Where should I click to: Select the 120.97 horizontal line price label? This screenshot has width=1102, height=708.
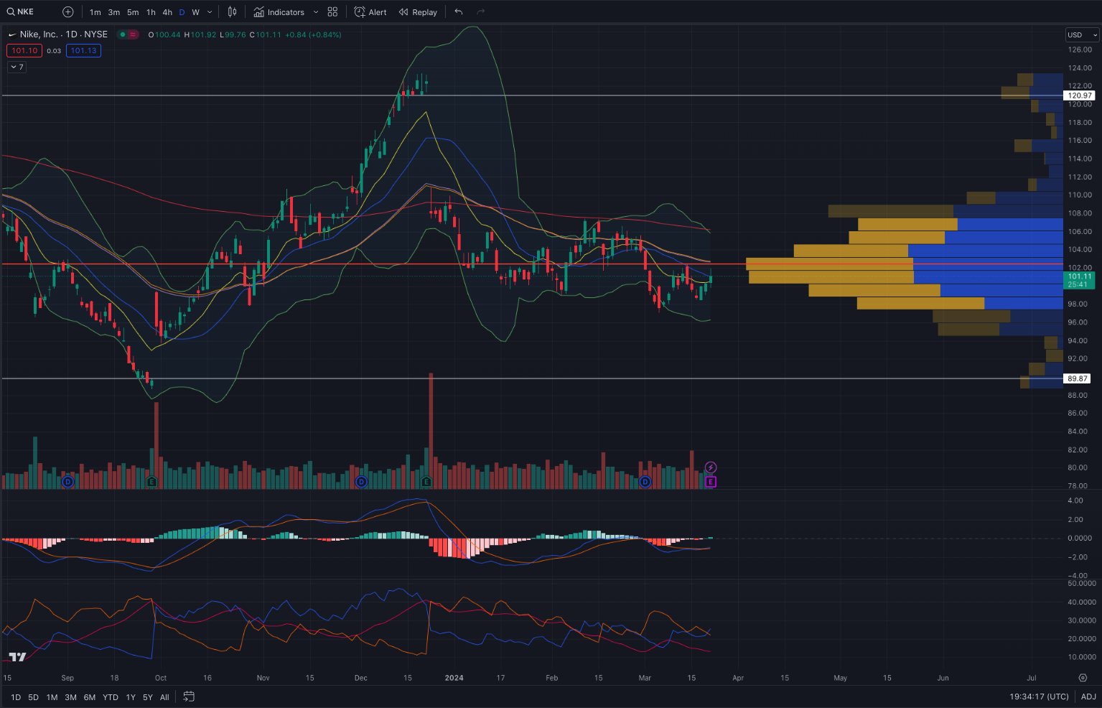click(1079, 96)
